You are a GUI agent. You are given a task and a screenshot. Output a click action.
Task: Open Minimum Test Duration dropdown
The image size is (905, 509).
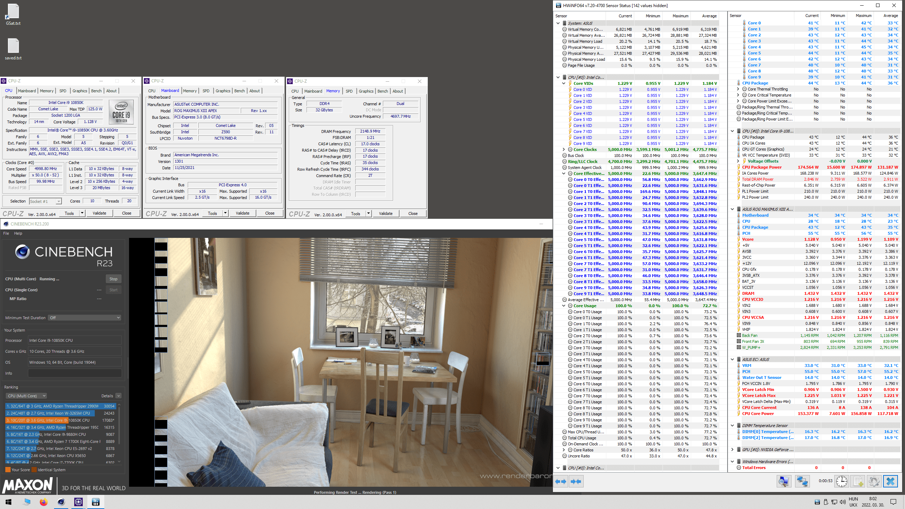tap(85, 318)
